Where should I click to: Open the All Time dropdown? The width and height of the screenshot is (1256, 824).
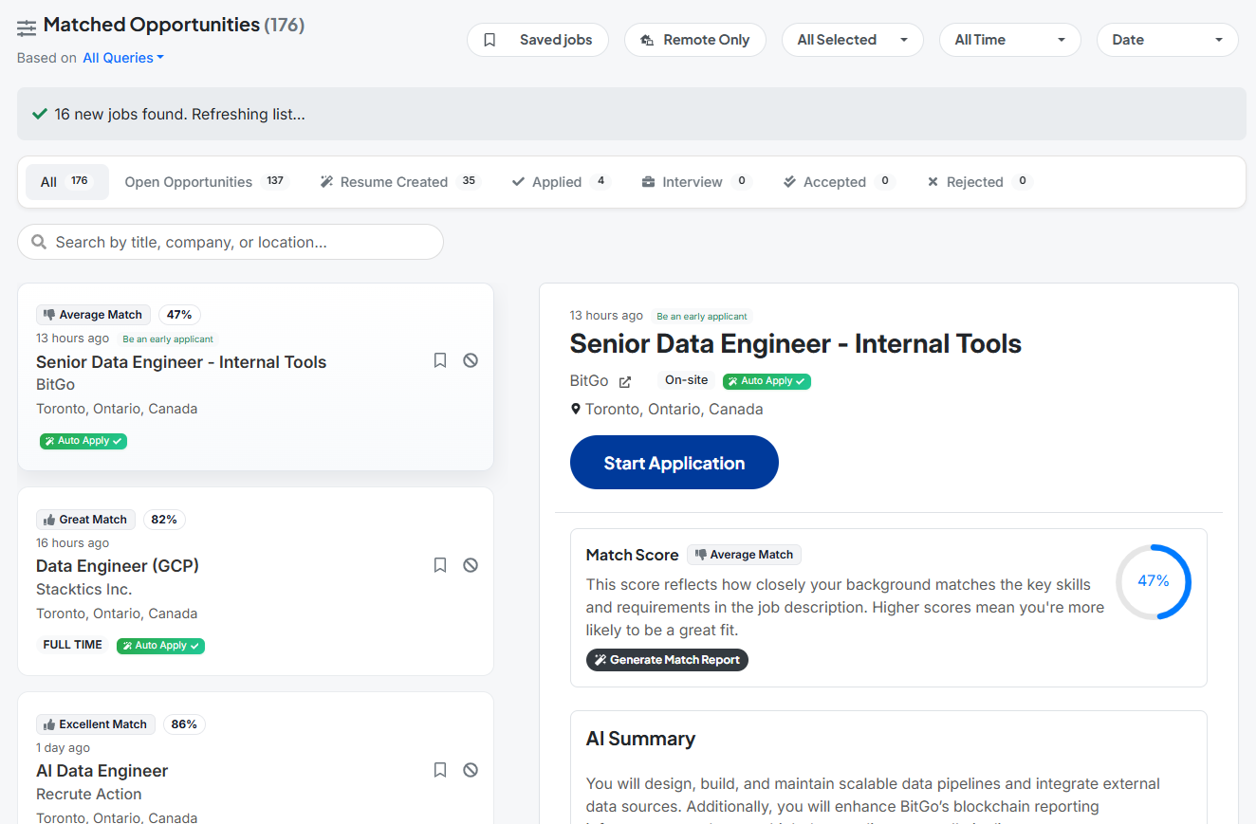pyautogui.click(x=1009, y=40)
